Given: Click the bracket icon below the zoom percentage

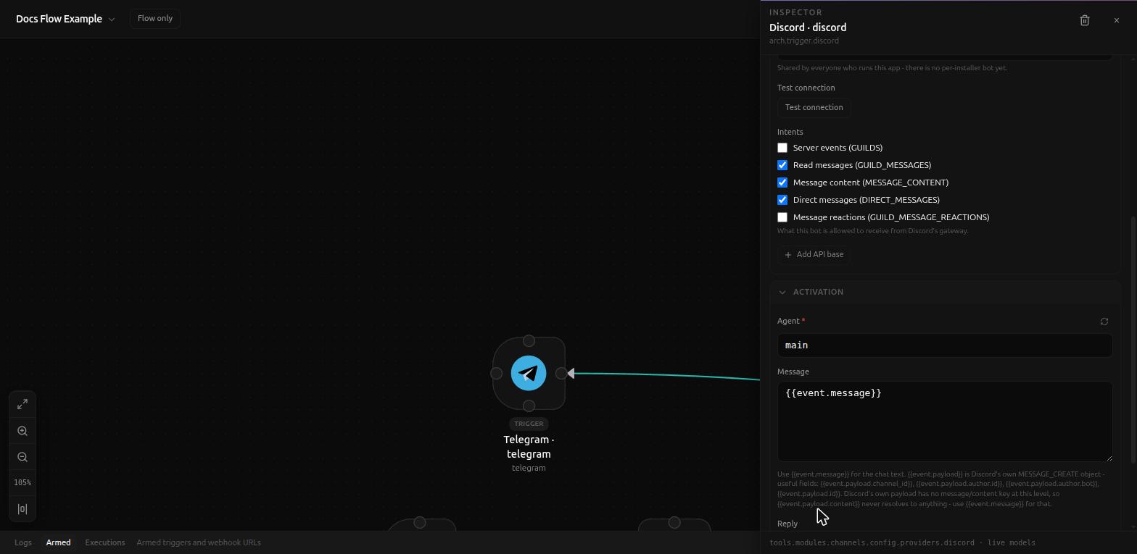Looking at the screenshot, I should (x=22, y=509).
